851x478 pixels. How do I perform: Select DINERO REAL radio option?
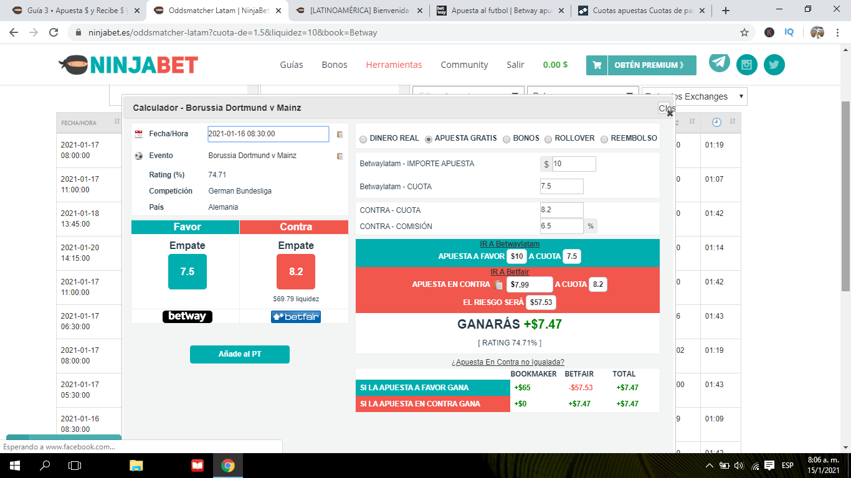[x=364, y=139]
